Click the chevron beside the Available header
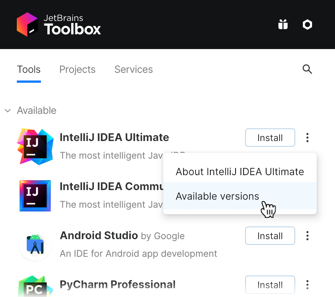The height and width of the screenshot is (297, 335). click(x=8, y=110)
